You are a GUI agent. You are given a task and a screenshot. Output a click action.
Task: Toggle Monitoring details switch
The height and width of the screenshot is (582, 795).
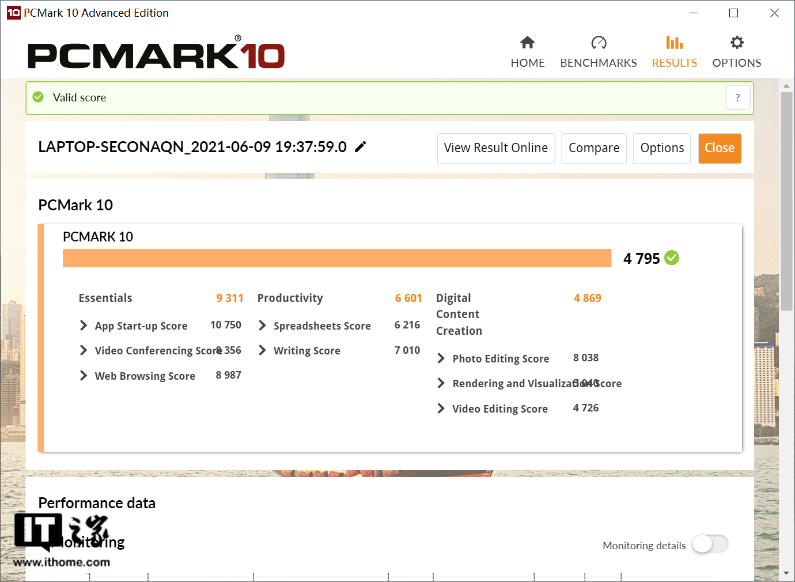(710, 544)
